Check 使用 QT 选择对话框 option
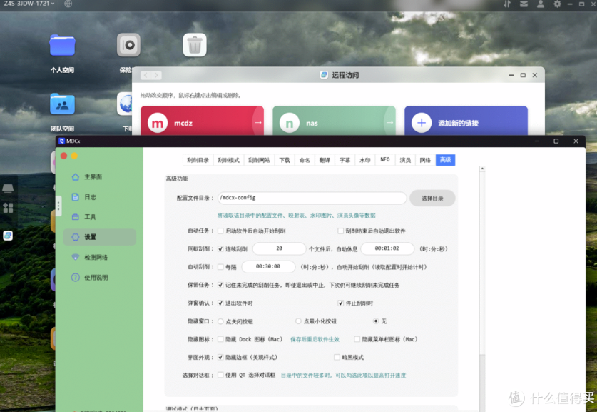 coord(220,376)
